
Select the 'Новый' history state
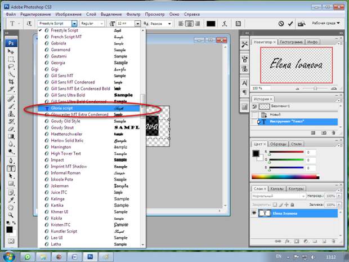[294, 114]
